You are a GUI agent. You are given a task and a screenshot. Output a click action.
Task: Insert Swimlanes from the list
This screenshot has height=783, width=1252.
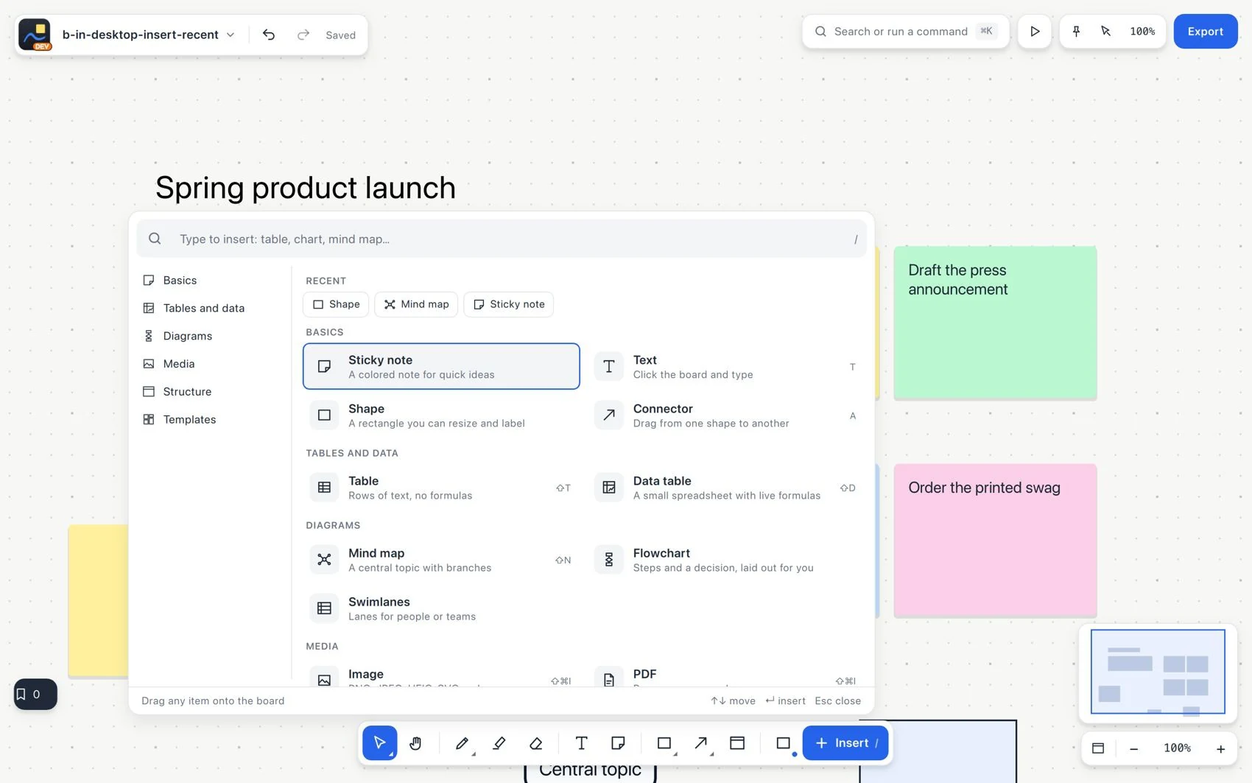[x=441, y=608]
